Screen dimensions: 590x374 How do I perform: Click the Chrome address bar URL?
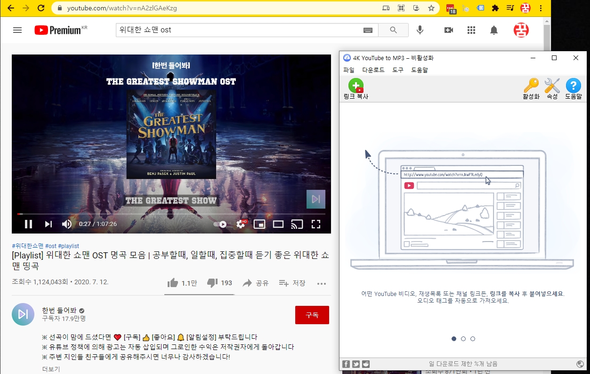tap(122, 8)
